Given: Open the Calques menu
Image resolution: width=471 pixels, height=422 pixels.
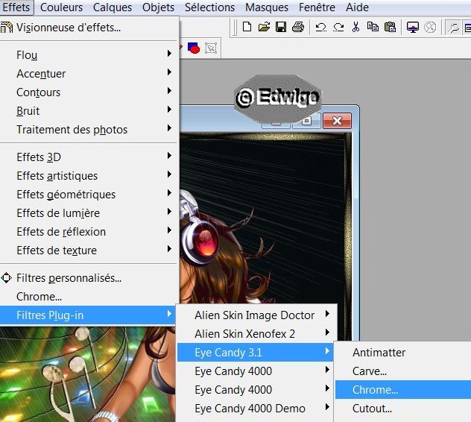Looking at the screenshot, I should coord(113,7).
